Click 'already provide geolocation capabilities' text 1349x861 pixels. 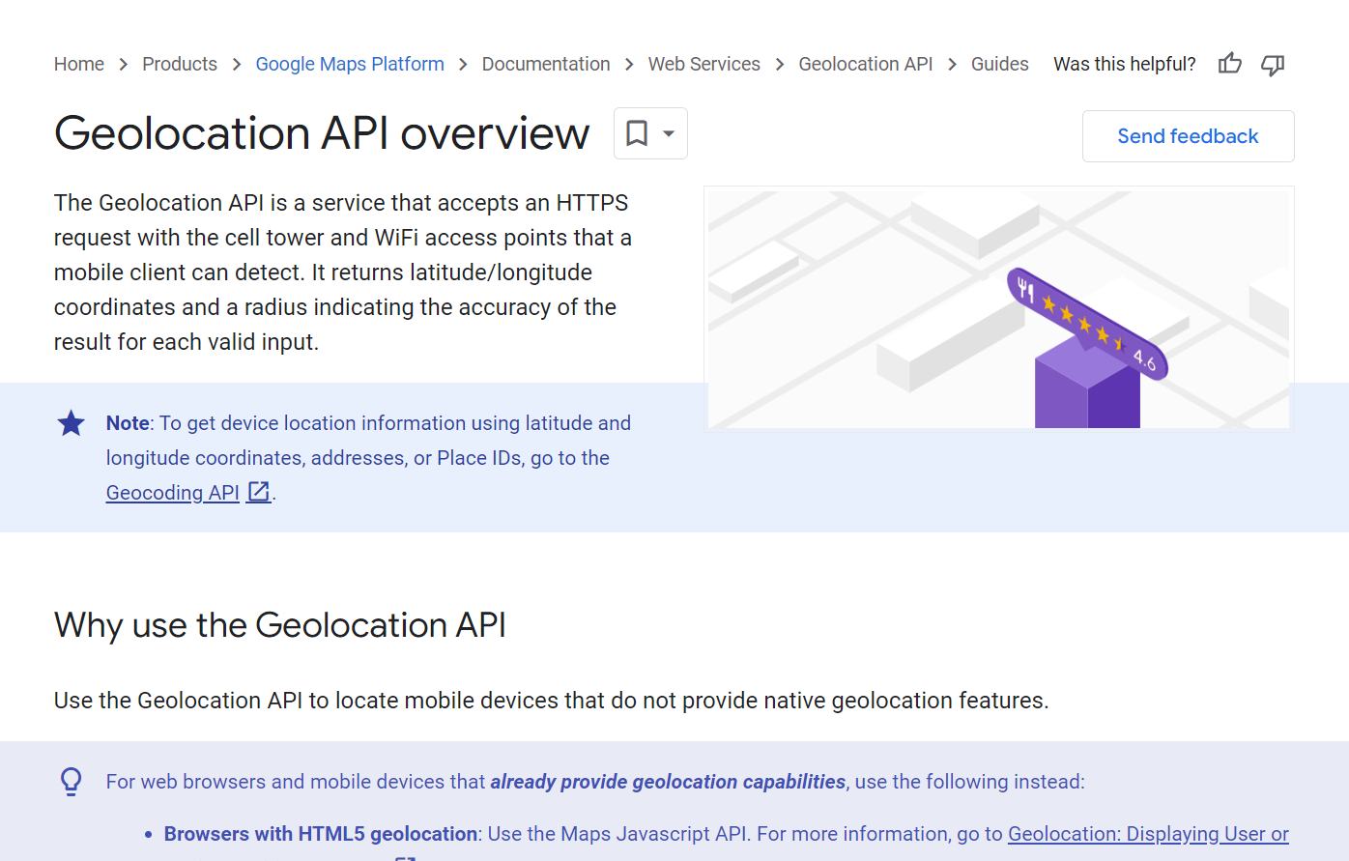point(668,782)
